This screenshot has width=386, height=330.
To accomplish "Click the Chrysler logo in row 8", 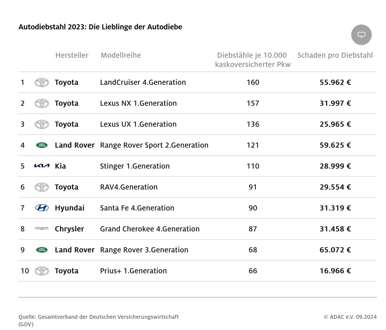I will point(42,228).
